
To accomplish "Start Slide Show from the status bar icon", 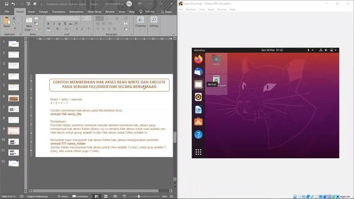I will click(124, 197).
